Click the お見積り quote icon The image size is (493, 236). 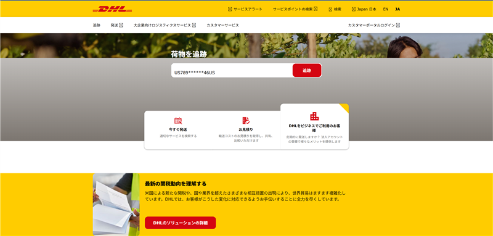tap(246, 120)
